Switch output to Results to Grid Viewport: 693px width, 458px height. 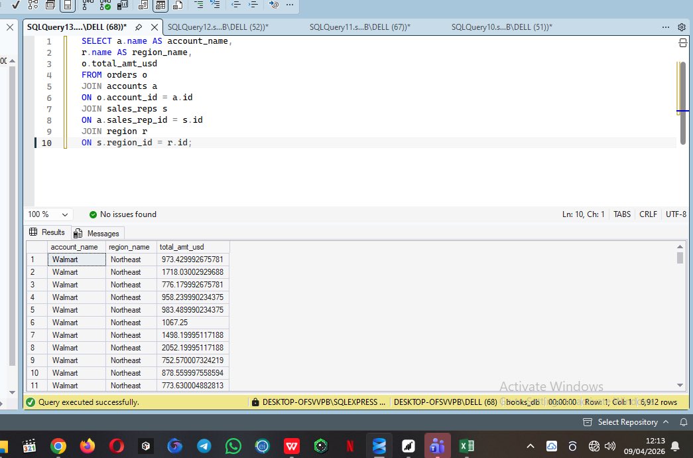[160, 5]
